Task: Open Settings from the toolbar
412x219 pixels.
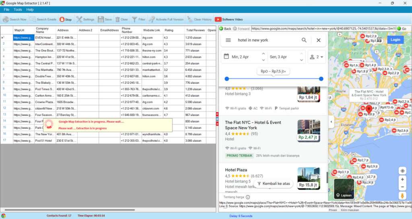Action: [x=85, y=19]
